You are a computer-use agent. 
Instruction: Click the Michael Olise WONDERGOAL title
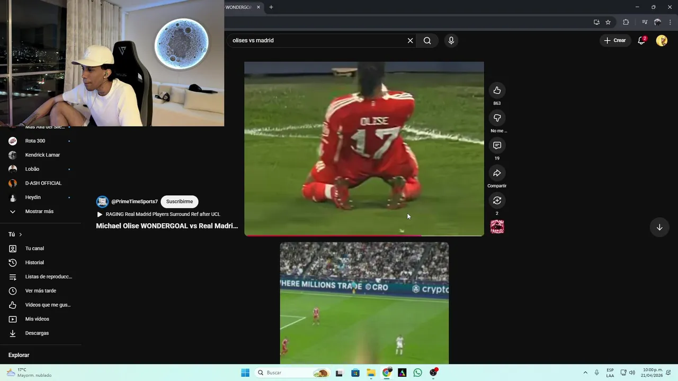click(167, 226)
